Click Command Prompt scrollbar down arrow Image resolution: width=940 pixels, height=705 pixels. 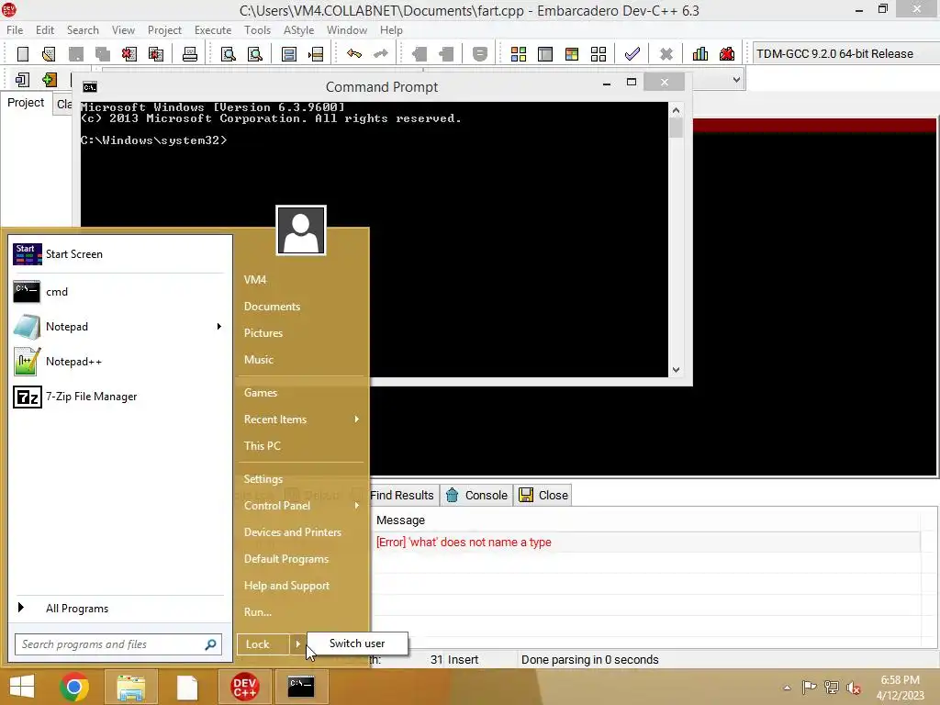pos(677,370)
